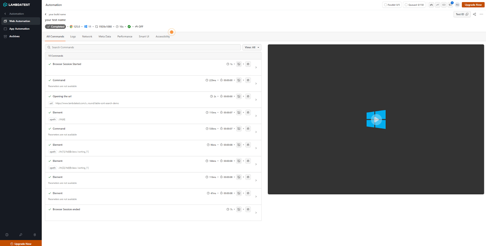Go back using the arrow beside your build name

click(46, 14)
